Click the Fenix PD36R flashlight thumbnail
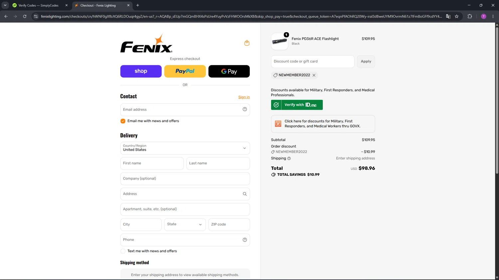499x280 pixels. click(x=279, y=41)
